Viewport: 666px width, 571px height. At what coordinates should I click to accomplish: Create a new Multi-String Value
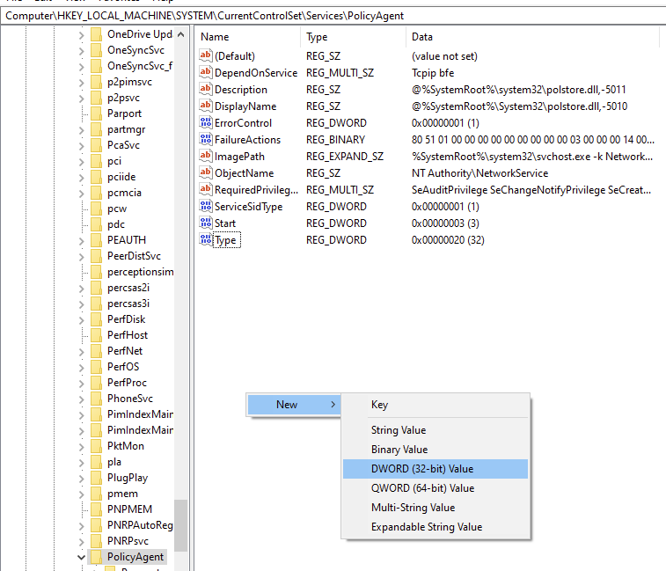pos(435,508)
